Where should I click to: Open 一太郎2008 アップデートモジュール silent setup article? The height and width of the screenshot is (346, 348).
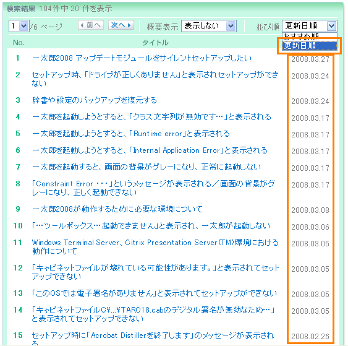[x=142, y=58]
